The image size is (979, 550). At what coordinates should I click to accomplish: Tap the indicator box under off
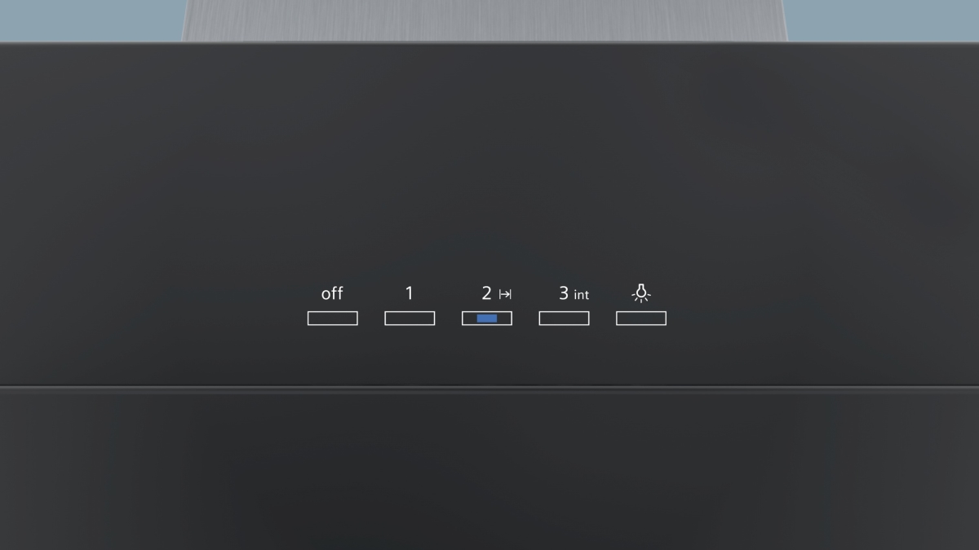click(332, 319)
